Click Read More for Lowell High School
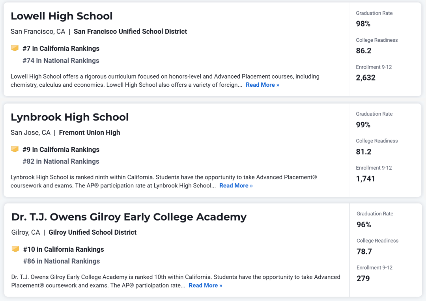Image resolution: width=426 pixels, height=301 pixels. [x=262, y=85]
